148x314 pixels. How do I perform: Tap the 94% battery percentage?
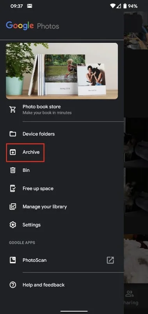pos(133,6)
